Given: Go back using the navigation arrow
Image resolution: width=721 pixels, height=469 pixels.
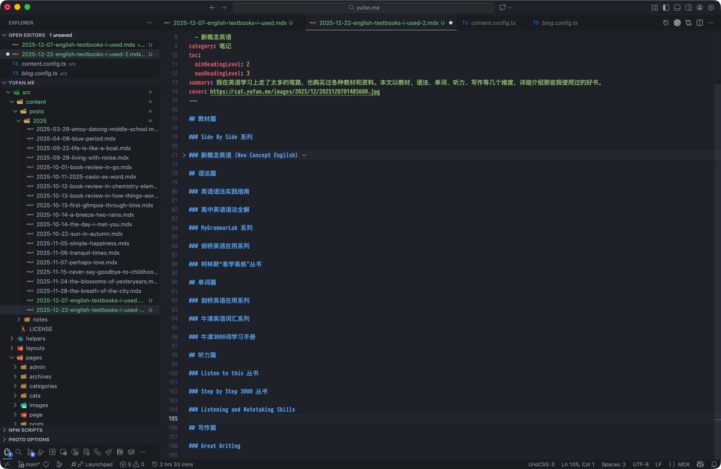Looking at the screenshot, I should click(x=212, y=7).
